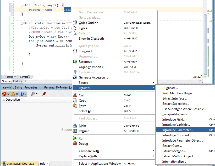This screenshot has height=166, width=215.
Task: Choose Quick Outline from the context menu
Action: coord(114,23)
